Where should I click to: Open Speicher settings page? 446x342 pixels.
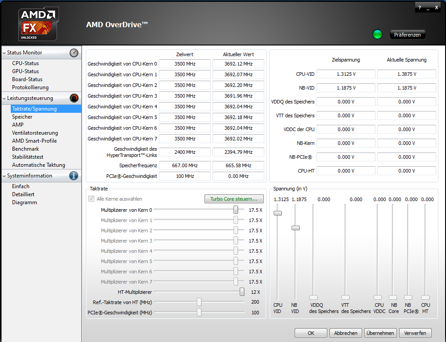click(x=22, y=117)
